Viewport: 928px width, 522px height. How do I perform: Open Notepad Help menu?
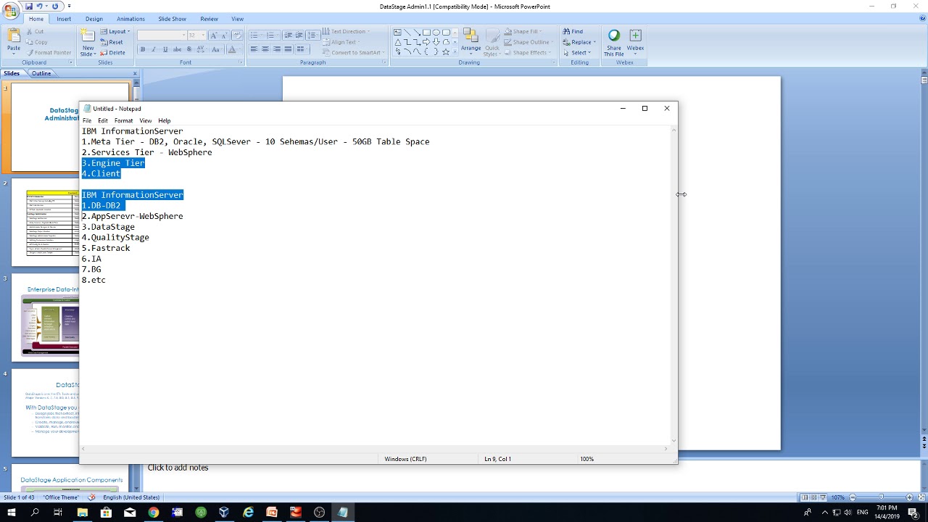click(165, 121)
